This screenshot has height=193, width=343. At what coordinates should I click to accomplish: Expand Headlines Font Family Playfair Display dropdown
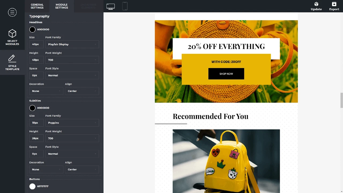(x=72, y=44)
